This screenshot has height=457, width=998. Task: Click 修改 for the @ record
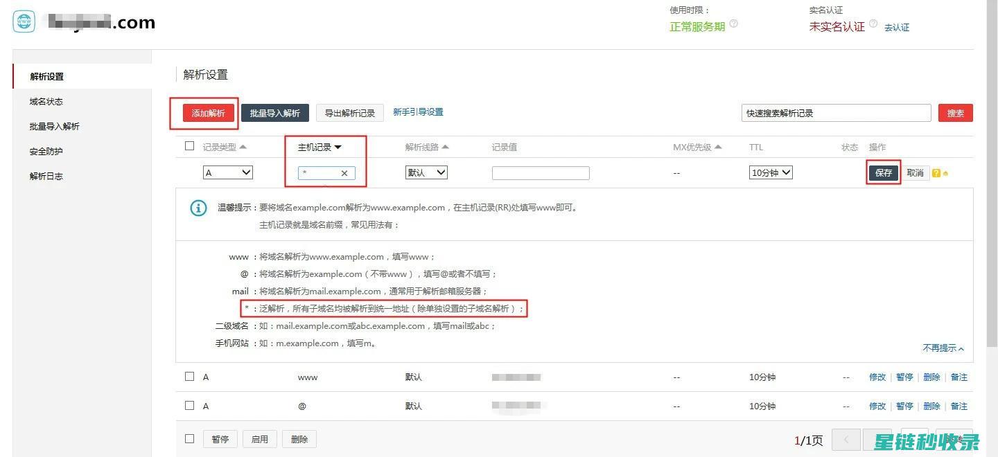tap(877, 406)
